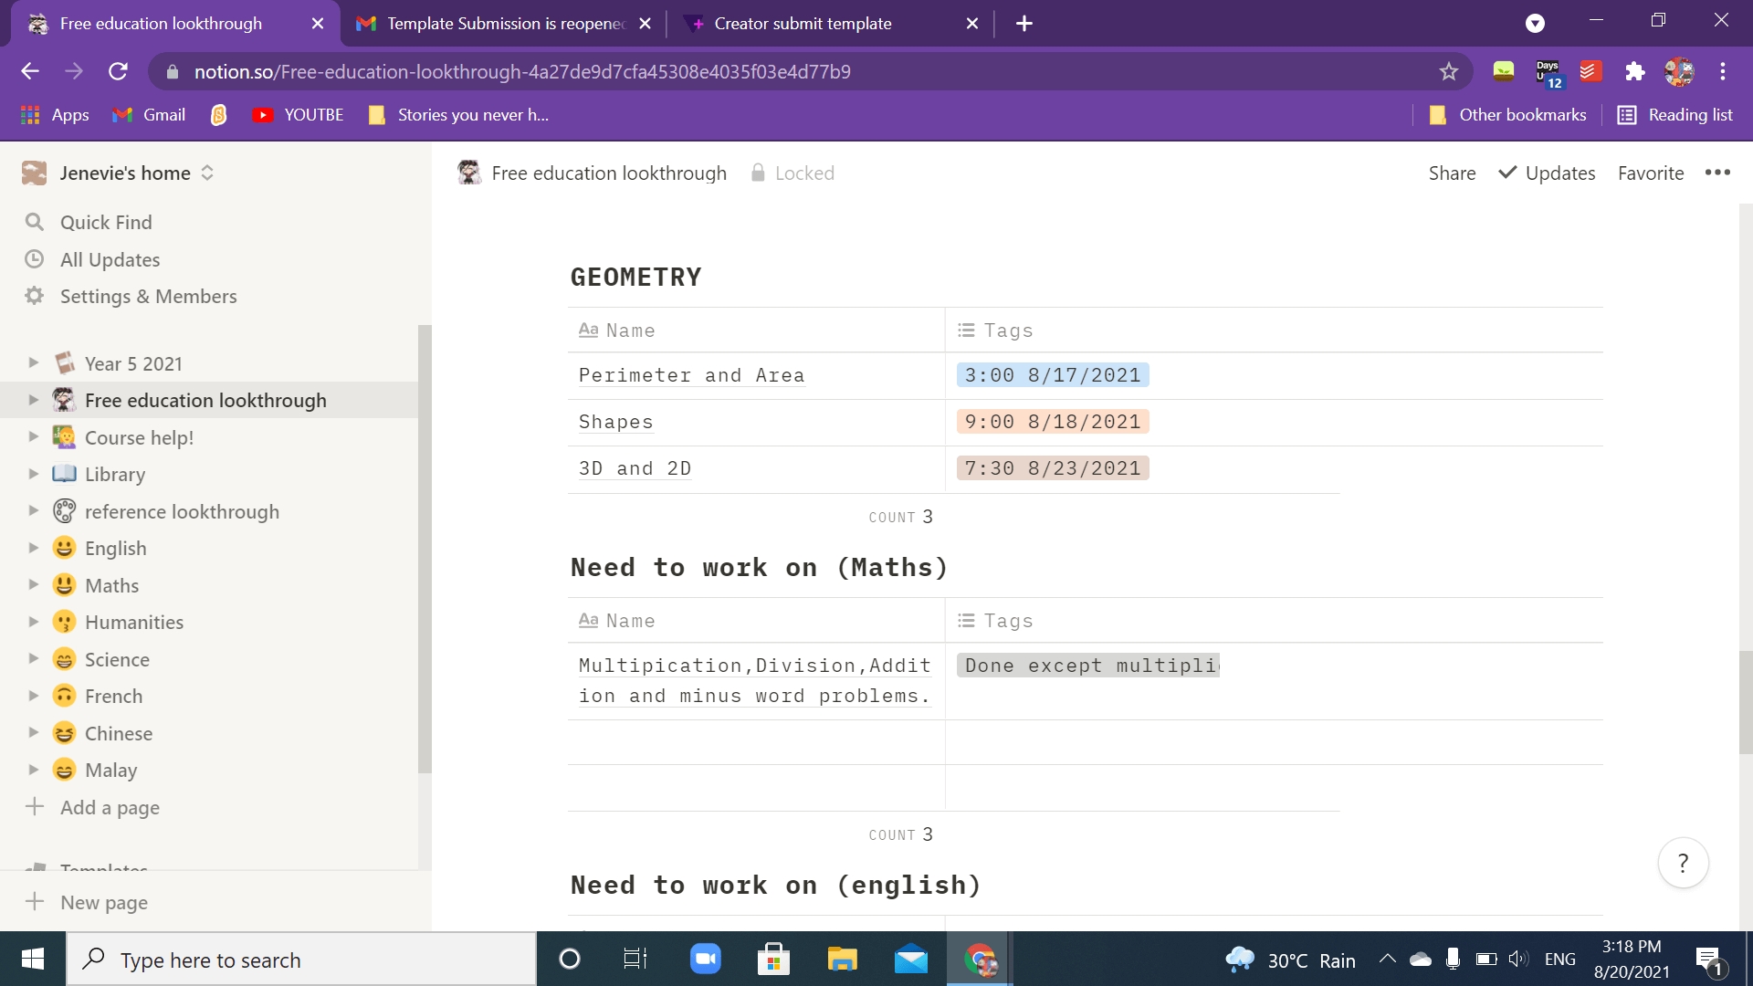Open Settings & Members
The width and height of the screenshot is (1753, 986).
(x=148, y=296)
